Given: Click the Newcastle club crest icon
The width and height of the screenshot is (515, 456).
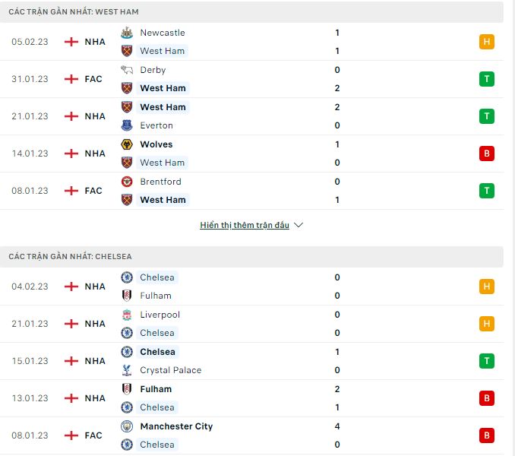Looking at the screenshot, I should 127,33.
